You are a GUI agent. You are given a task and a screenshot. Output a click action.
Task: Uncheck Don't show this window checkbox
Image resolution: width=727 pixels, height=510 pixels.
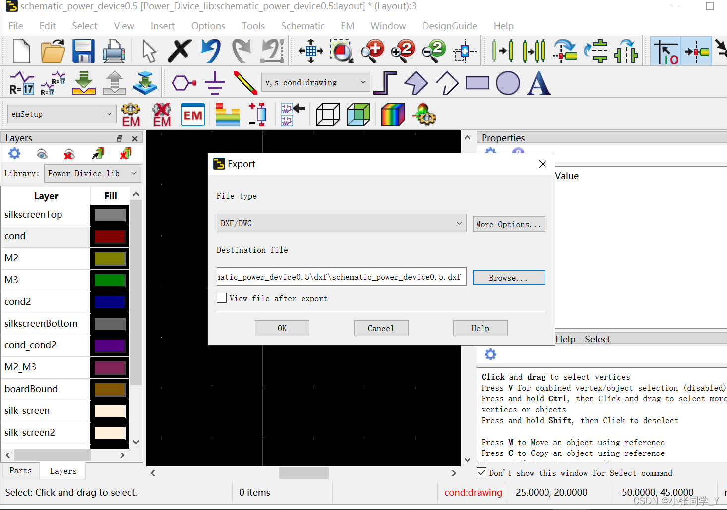482,472
